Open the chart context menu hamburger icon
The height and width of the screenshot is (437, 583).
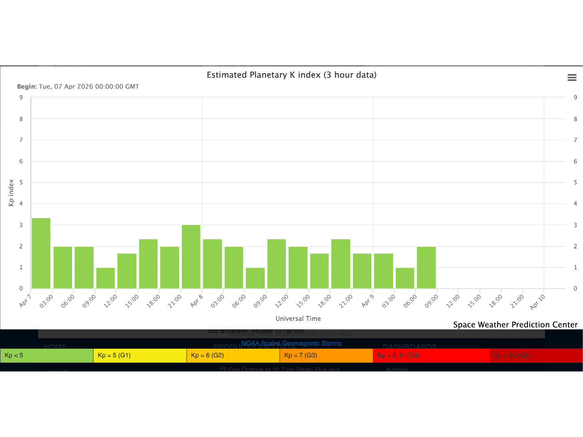coord(572,78)
